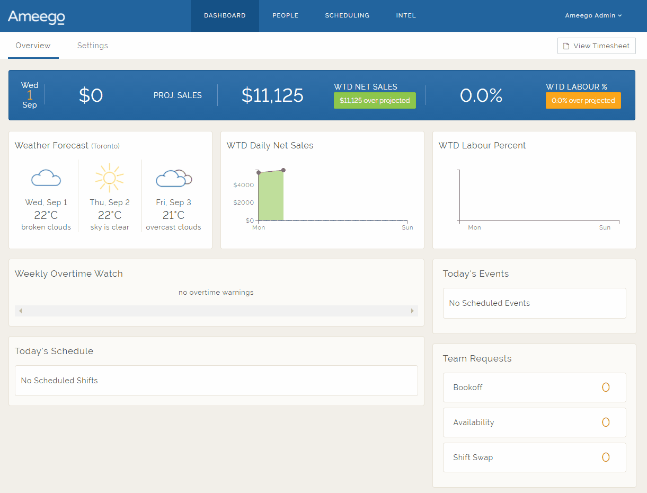Open the Availability team requests row
Screen dimensions: 647x493
pos(534,422)
